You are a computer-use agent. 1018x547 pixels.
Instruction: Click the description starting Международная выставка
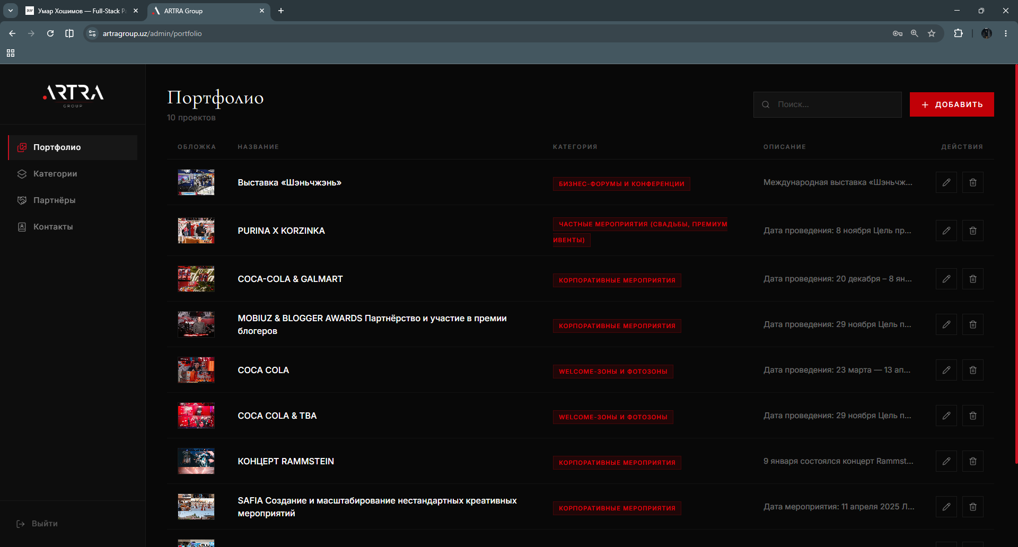[x=838, y=182]
